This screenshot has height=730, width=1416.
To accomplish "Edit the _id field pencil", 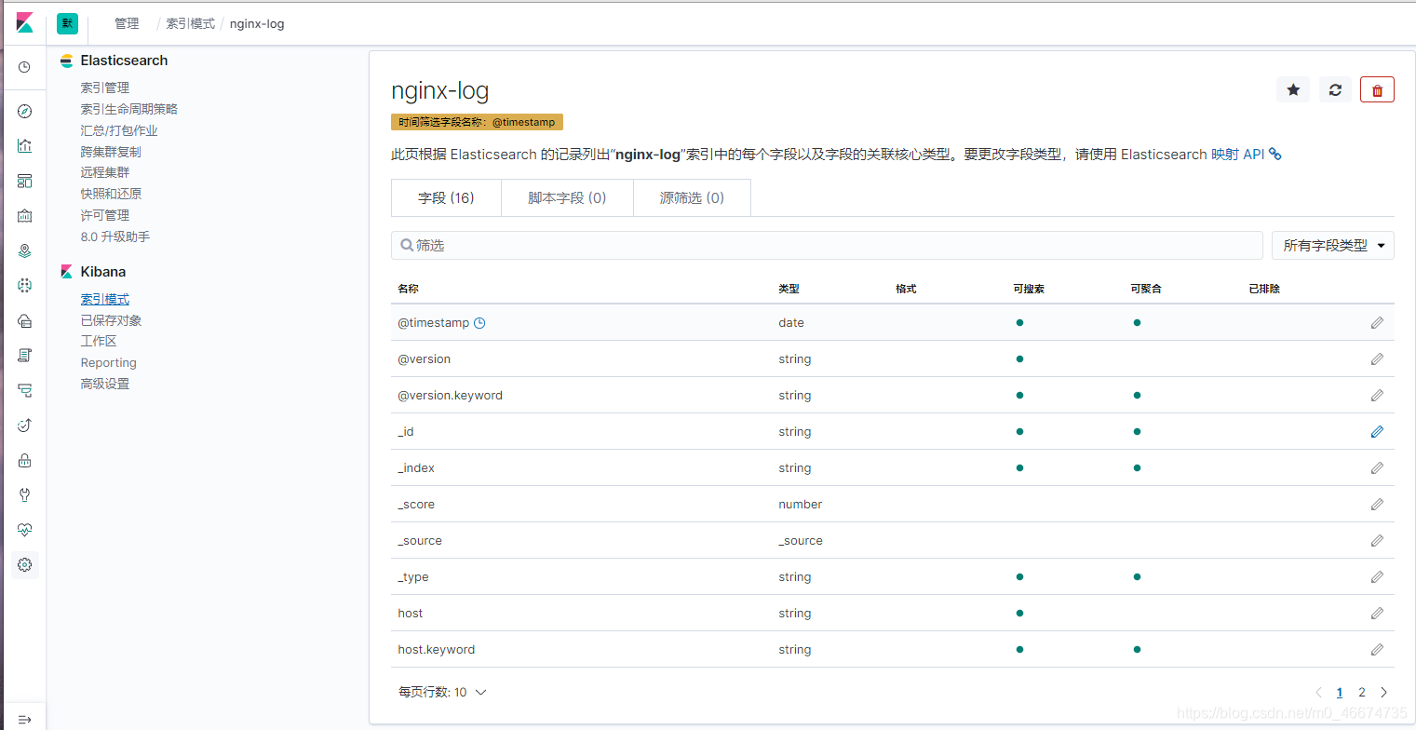I will pos(1377,431).
